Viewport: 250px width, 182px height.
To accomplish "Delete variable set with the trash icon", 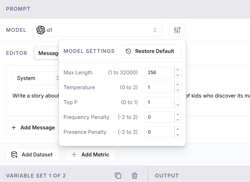I will (134, 176).
